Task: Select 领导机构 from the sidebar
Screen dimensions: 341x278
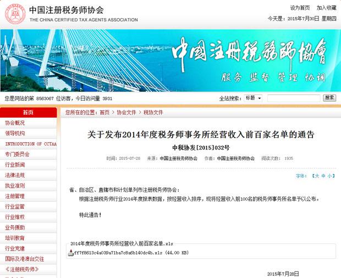Action: point(15,134)
